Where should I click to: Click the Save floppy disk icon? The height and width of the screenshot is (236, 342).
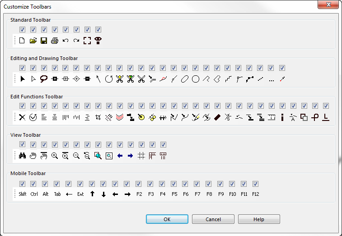[x=44, y=41]
